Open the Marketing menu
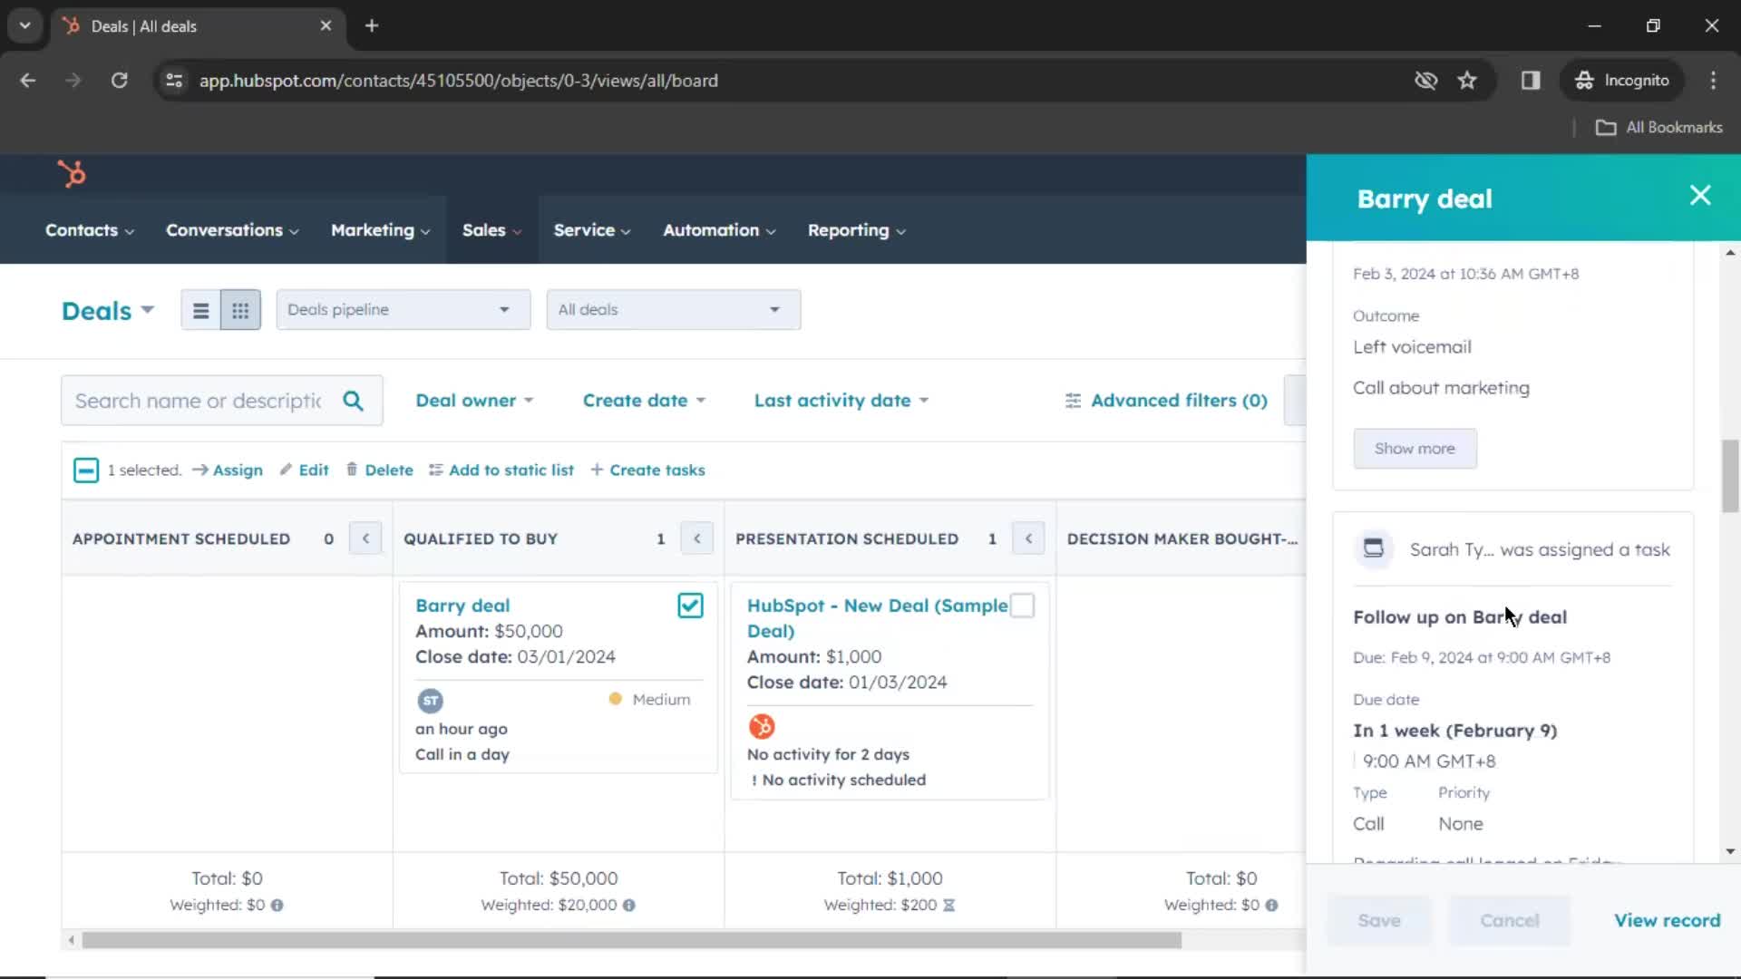1741x979 pixels. click(x=381, y=230)
